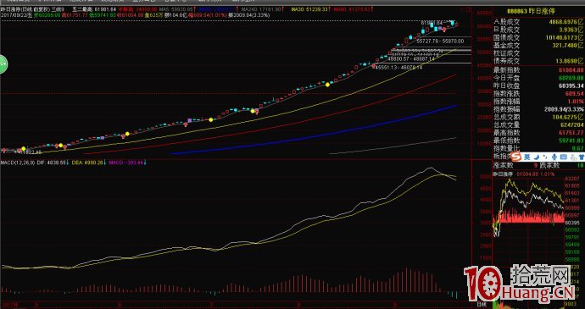585x309 pixels.
Task: Click the date label 2017/09/22/五
Action: click(17, 14)
